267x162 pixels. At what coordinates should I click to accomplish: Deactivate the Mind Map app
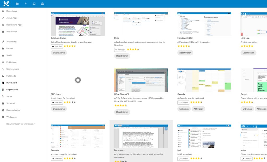point(248,53)
